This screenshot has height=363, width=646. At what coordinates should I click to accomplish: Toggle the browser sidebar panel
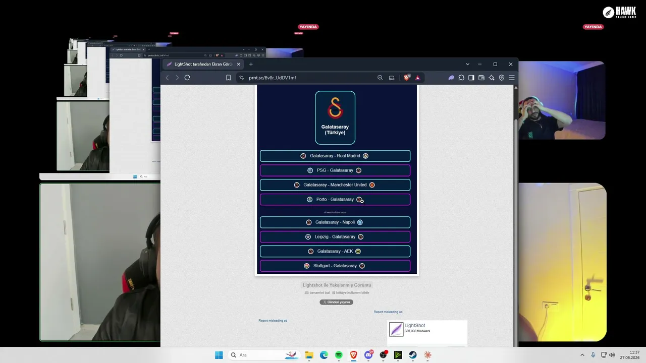click(x=471, y=78)
